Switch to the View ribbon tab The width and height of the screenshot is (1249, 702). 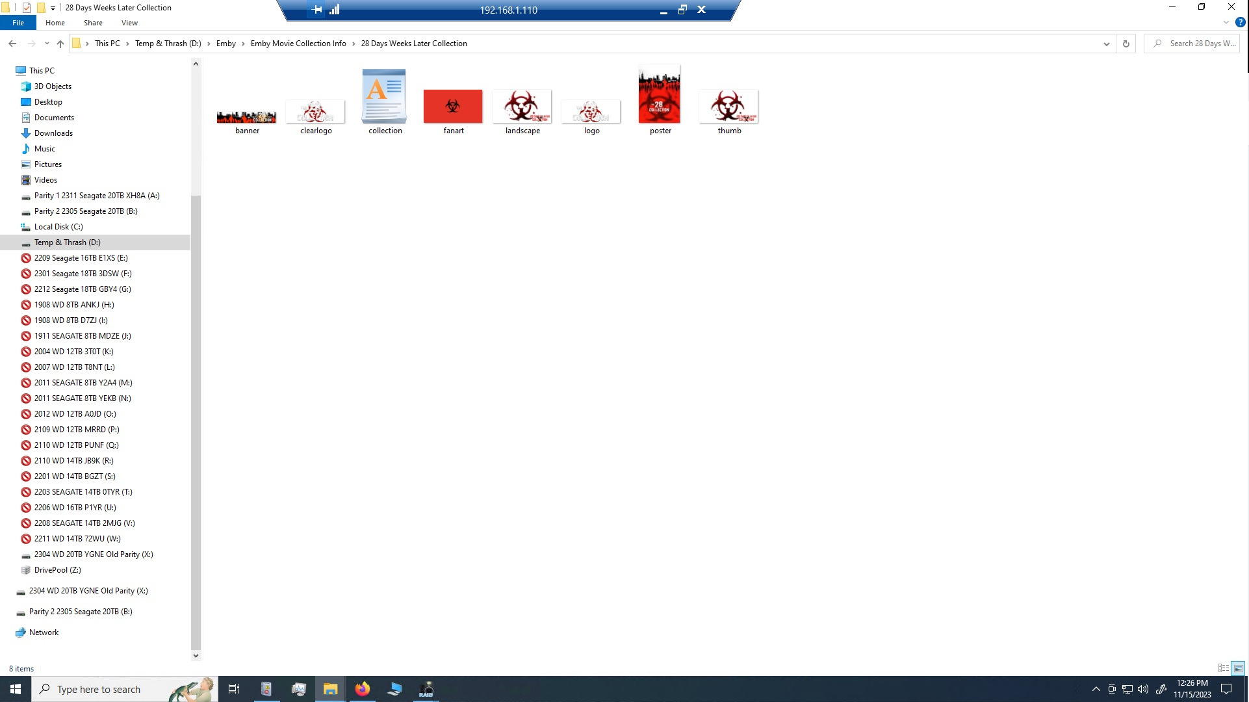[x=129, y=22]
